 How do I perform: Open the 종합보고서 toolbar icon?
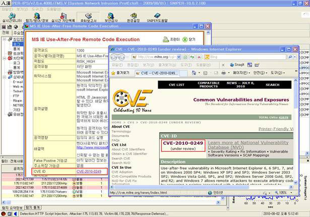click(x=88, y=18)
